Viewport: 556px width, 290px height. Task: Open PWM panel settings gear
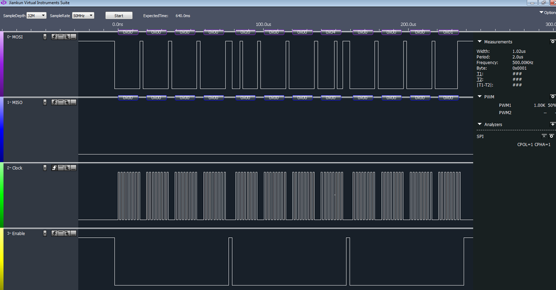553,97
